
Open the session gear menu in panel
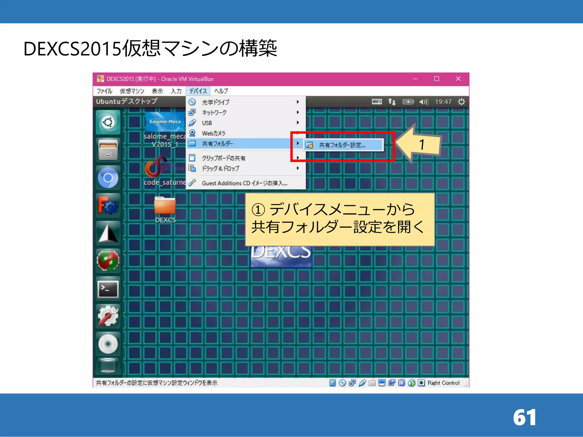[x=461, y=102]
